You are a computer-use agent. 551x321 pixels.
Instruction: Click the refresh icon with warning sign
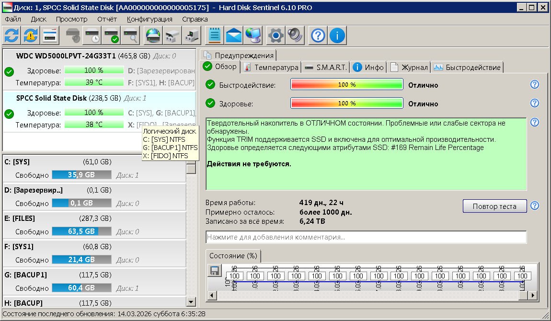pos(31,36)
